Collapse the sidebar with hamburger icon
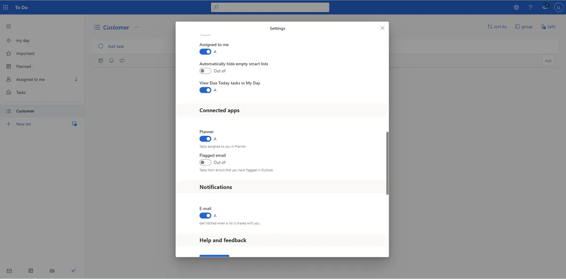The image size is (566, 279). click(8, 26)
